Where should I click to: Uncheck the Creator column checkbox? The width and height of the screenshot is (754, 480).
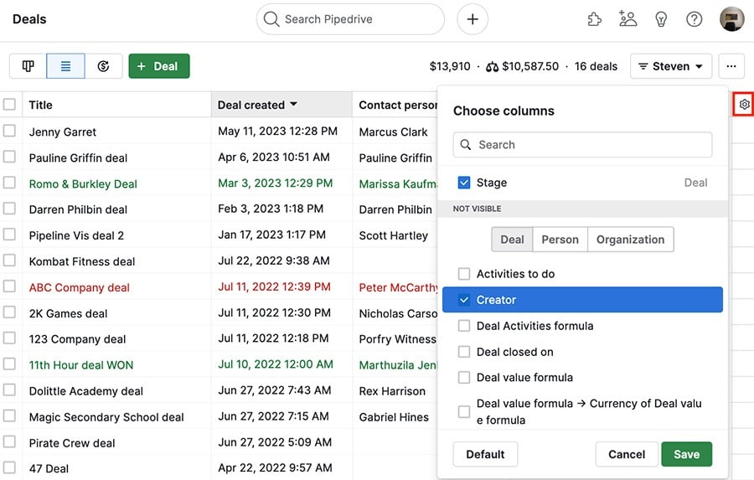[x=464, y=300]
